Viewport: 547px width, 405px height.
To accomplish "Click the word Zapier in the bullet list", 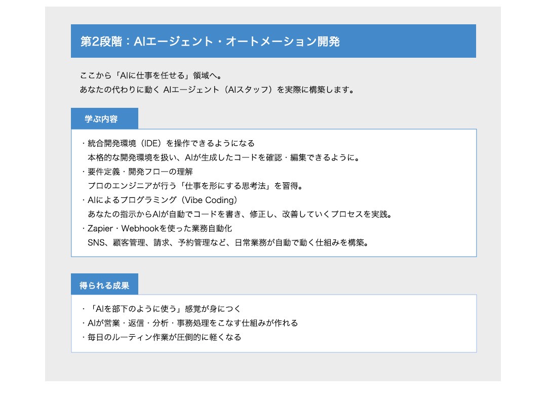I will [100, 228].
